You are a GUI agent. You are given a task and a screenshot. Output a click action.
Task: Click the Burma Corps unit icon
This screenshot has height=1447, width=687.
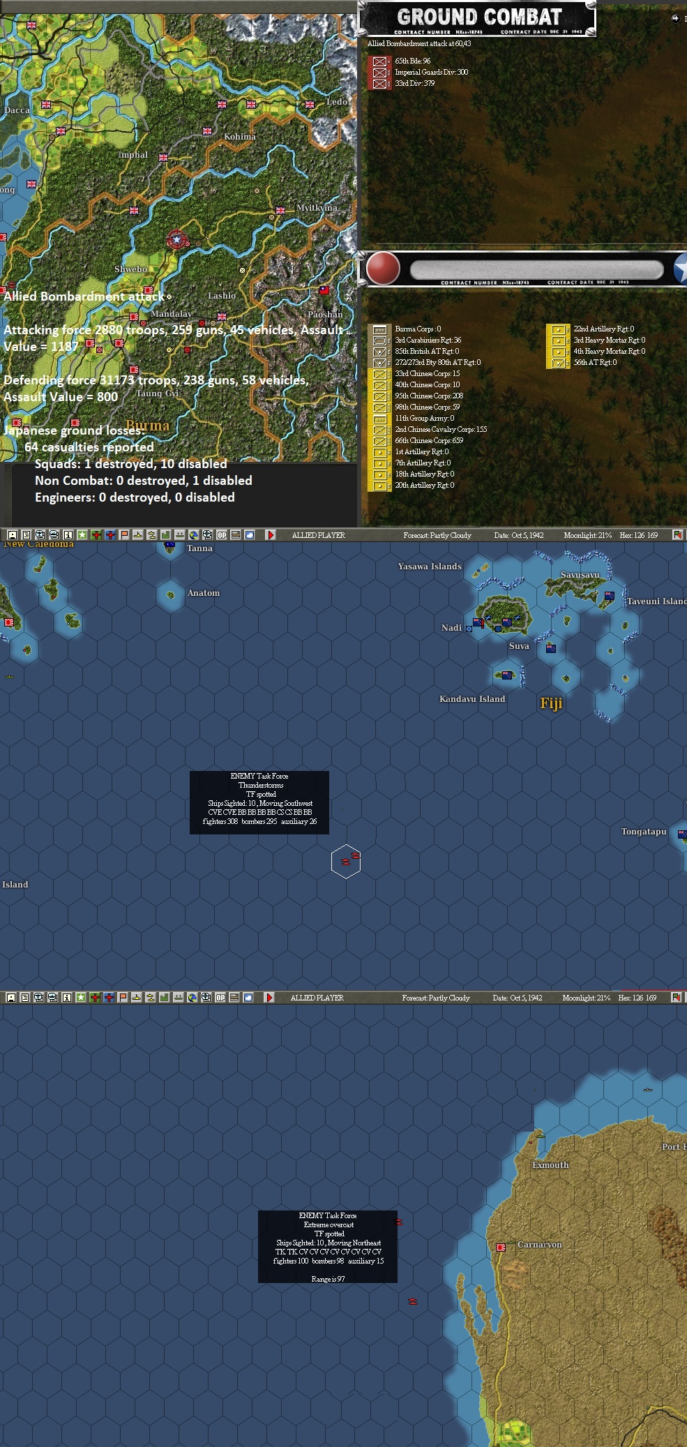click(x=379, y=329)
